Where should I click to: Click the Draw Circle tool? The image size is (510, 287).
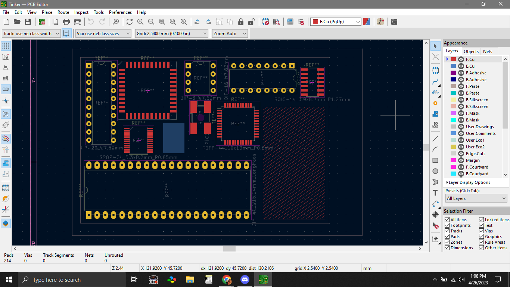point(435,171)
